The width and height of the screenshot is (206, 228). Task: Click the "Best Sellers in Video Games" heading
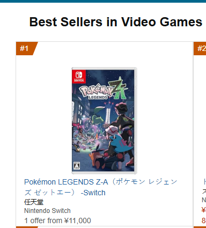pyautogui.click(x=116, y=22)
